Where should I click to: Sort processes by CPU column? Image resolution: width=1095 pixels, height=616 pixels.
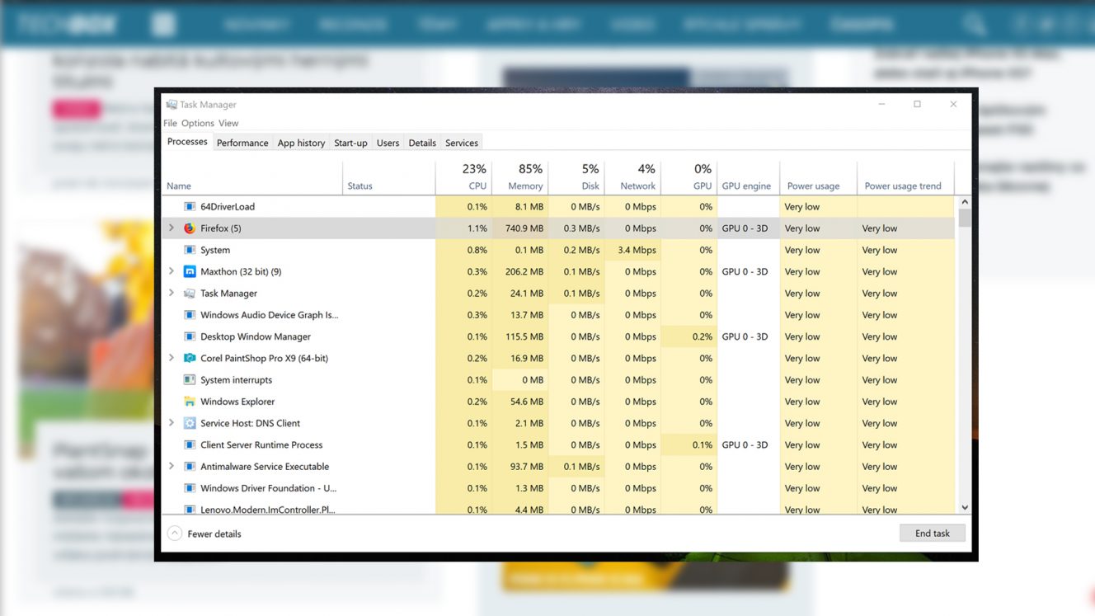(x=463, y=177)
